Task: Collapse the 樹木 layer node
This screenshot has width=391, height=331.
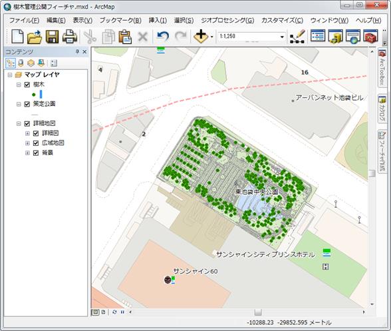Action: click(x=19, y=85)
